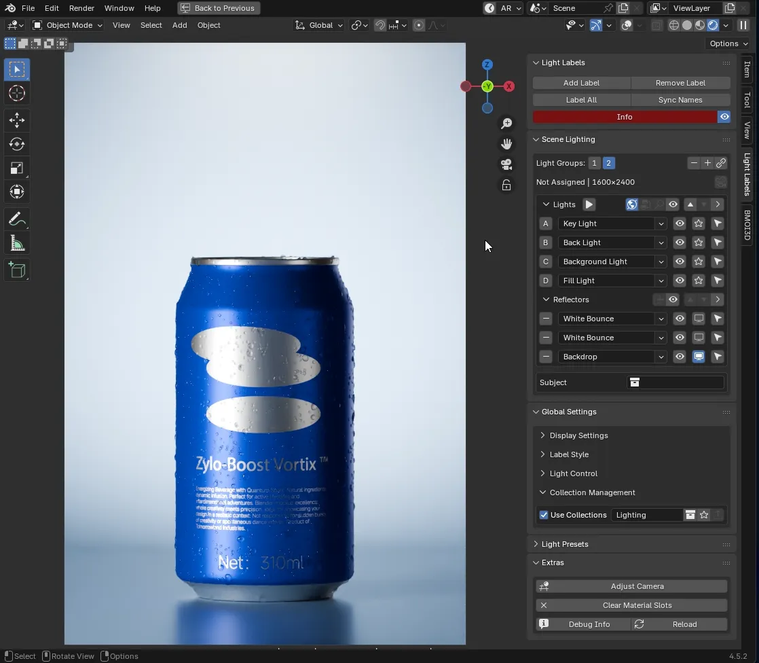This screenshot has width=759, height=663.
Task: Open the Window menu
Action: tap(119, 8)
